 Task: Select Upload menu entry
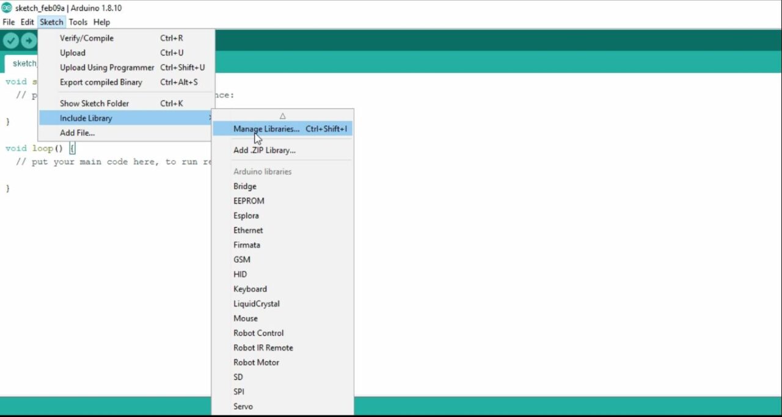(x=126, y=53)
